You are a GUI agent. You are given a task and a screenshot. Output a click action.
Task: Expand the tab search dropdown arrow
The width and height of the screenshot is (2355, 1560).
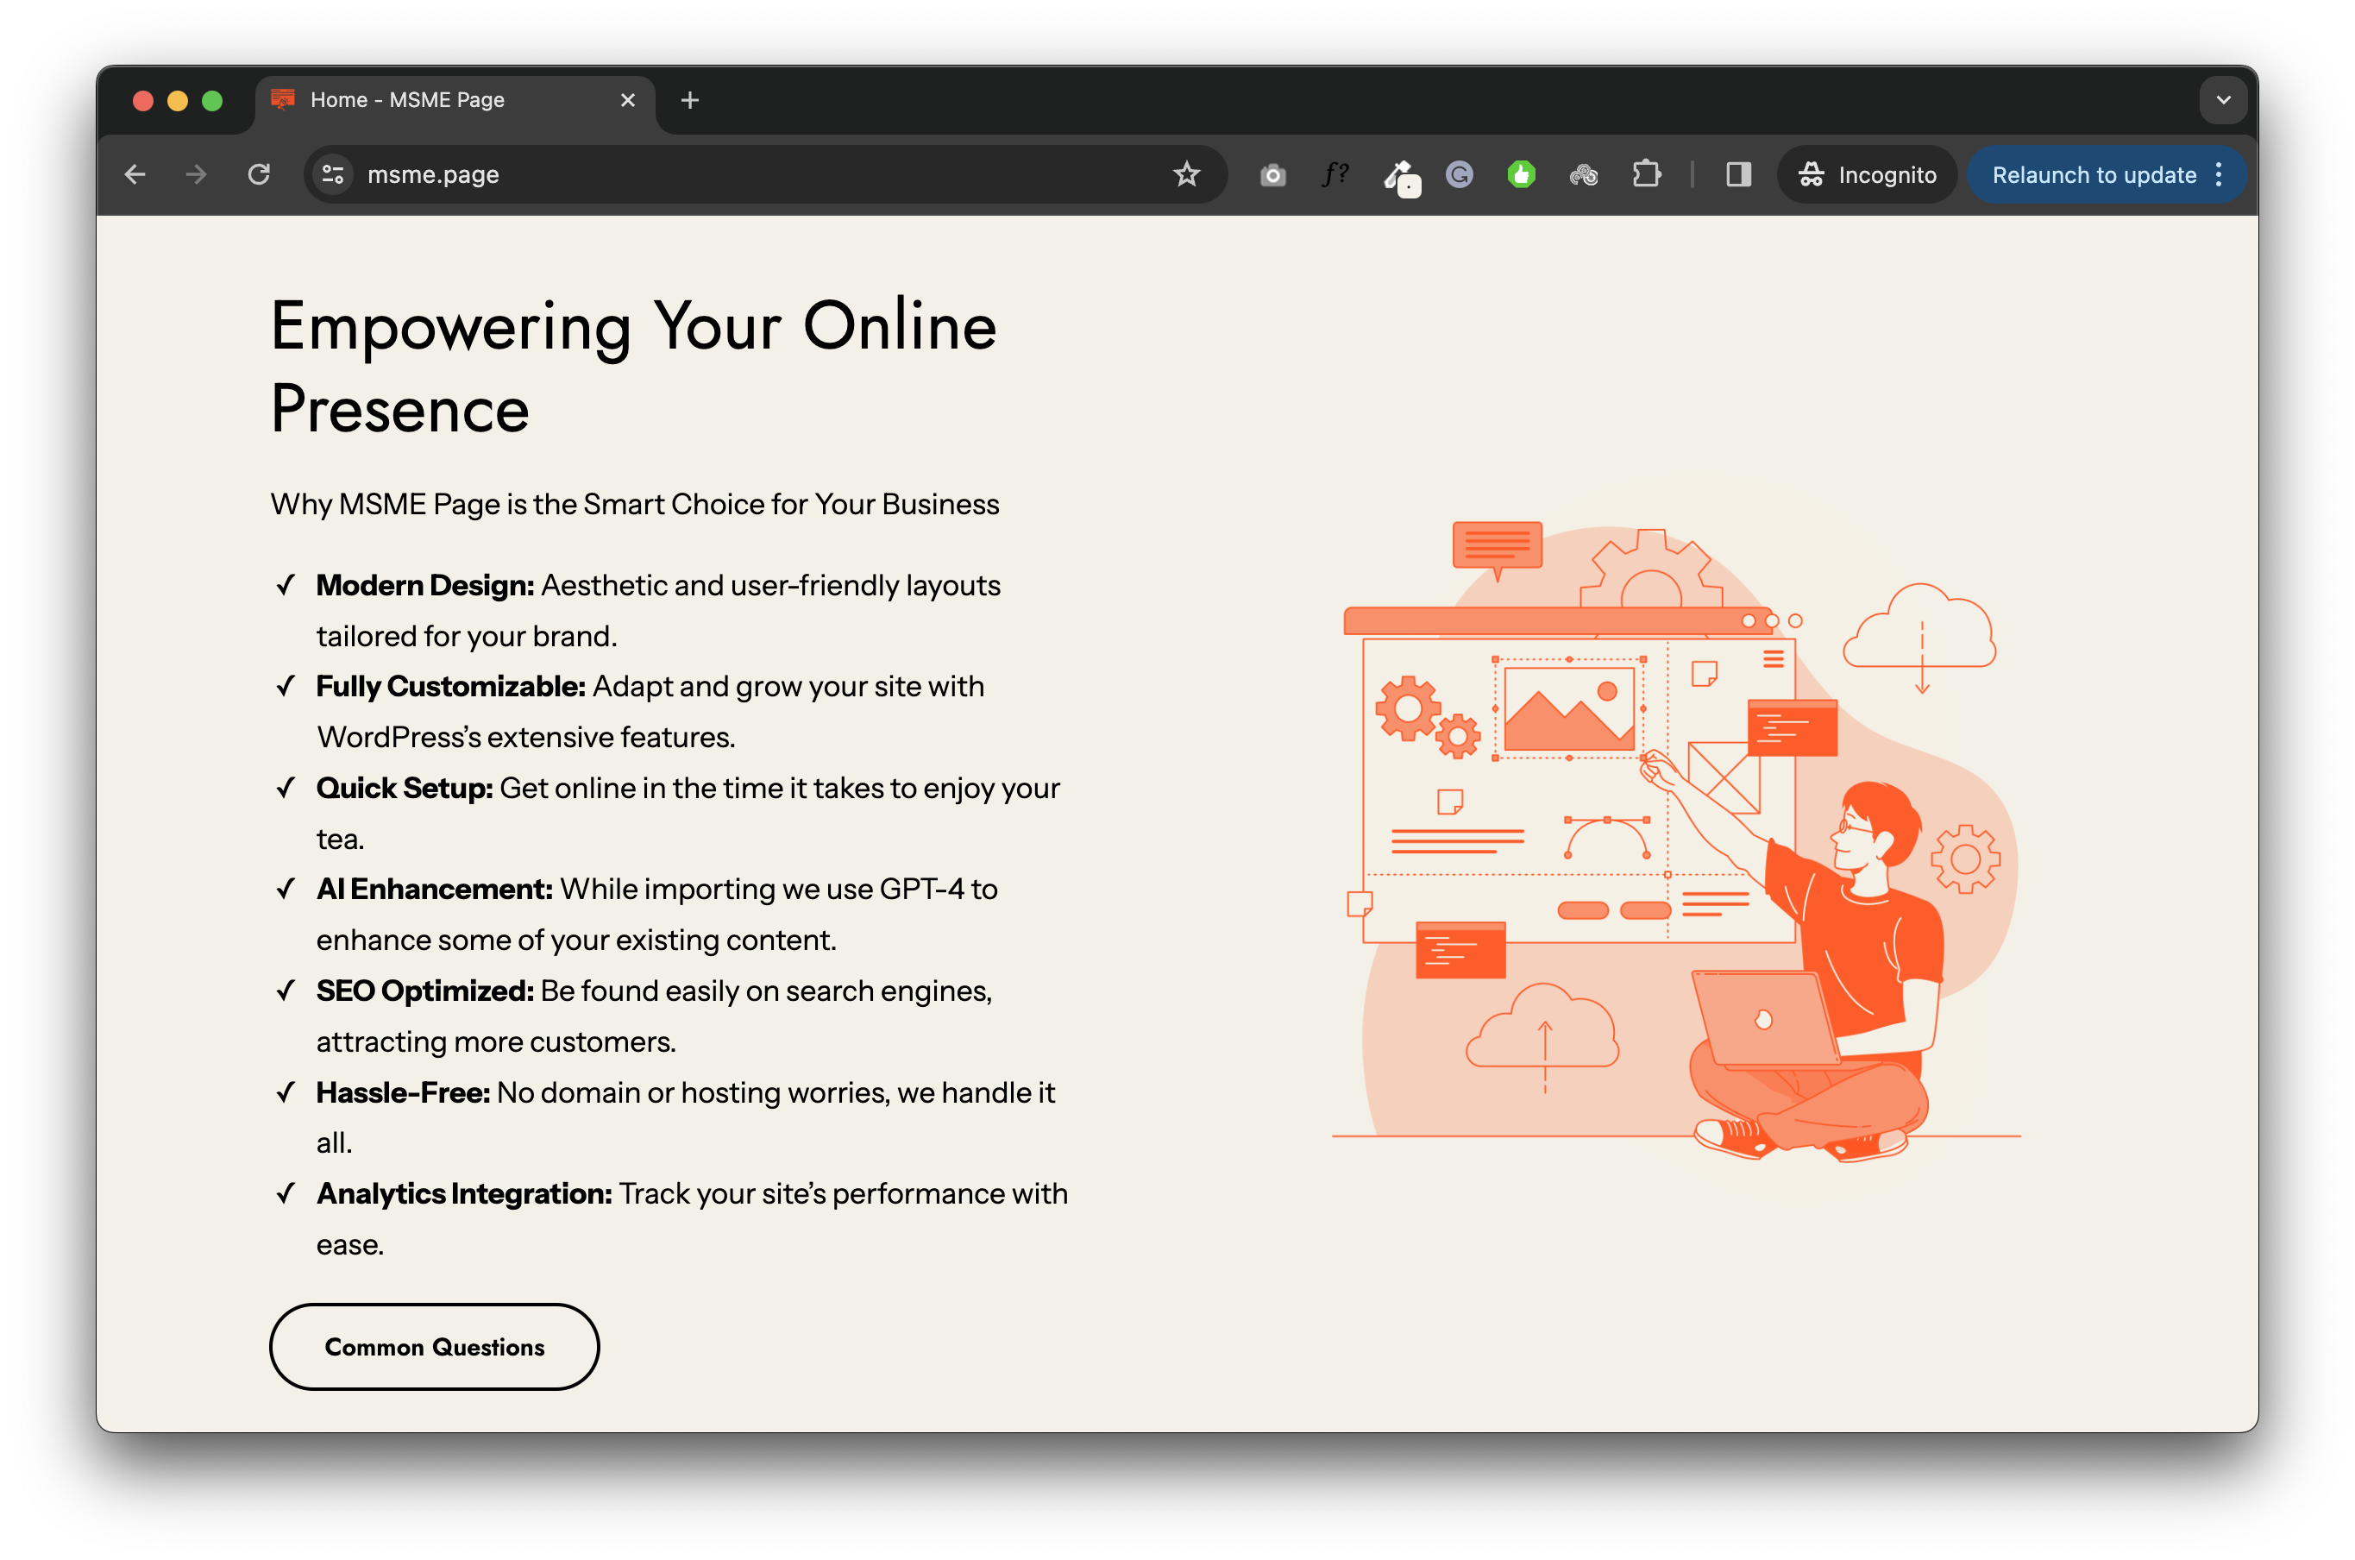click(2224, 100)
